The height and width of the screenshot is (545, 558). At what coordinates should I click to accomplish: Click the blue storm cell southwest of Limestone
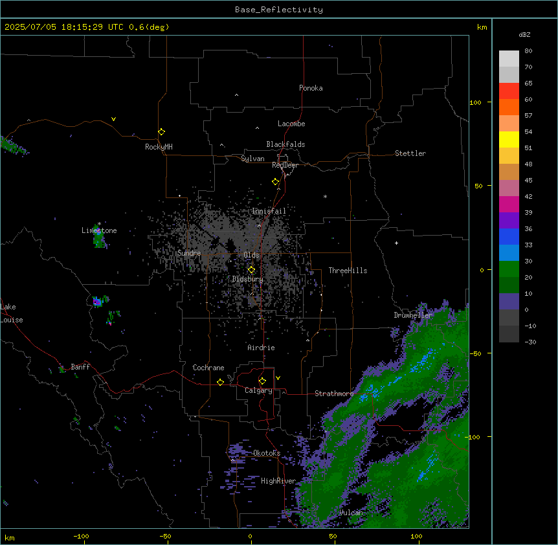(97, 302)
